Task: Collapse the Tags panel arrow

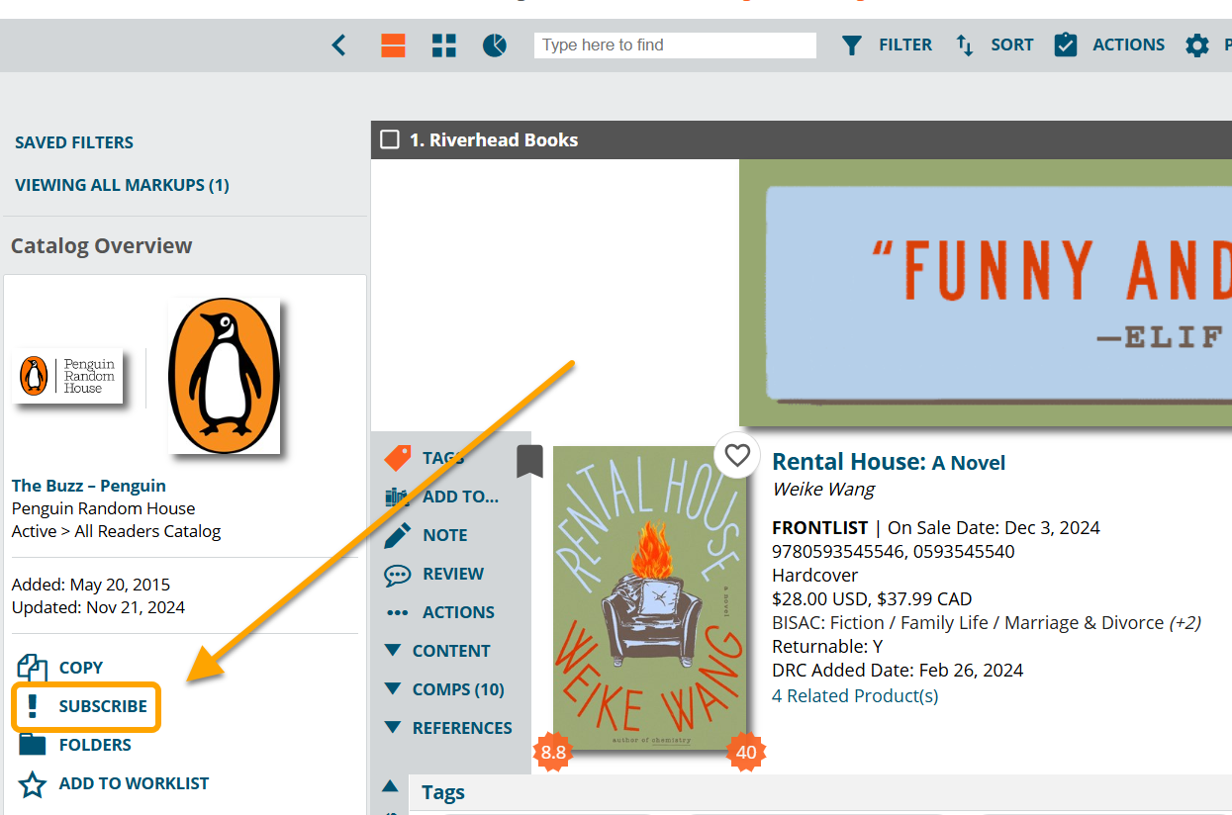Action: pyautogui.click(x=390, y=786)
